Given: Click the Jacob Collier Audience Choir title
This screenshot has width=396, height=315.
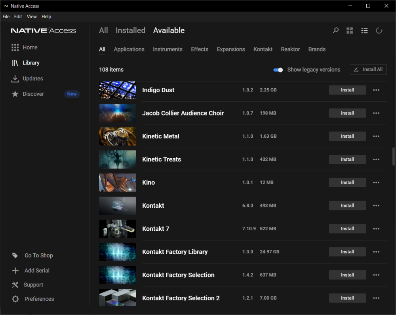Looking at the screenshot, I should click(x=183, y=113).
